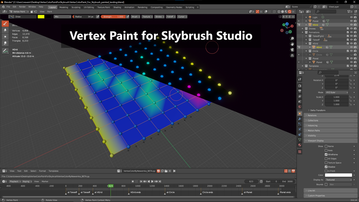The height and width of the screenshot is (202, 359).
Task: Uncheck the Shadow checkbox
Action: pos(326,167)
